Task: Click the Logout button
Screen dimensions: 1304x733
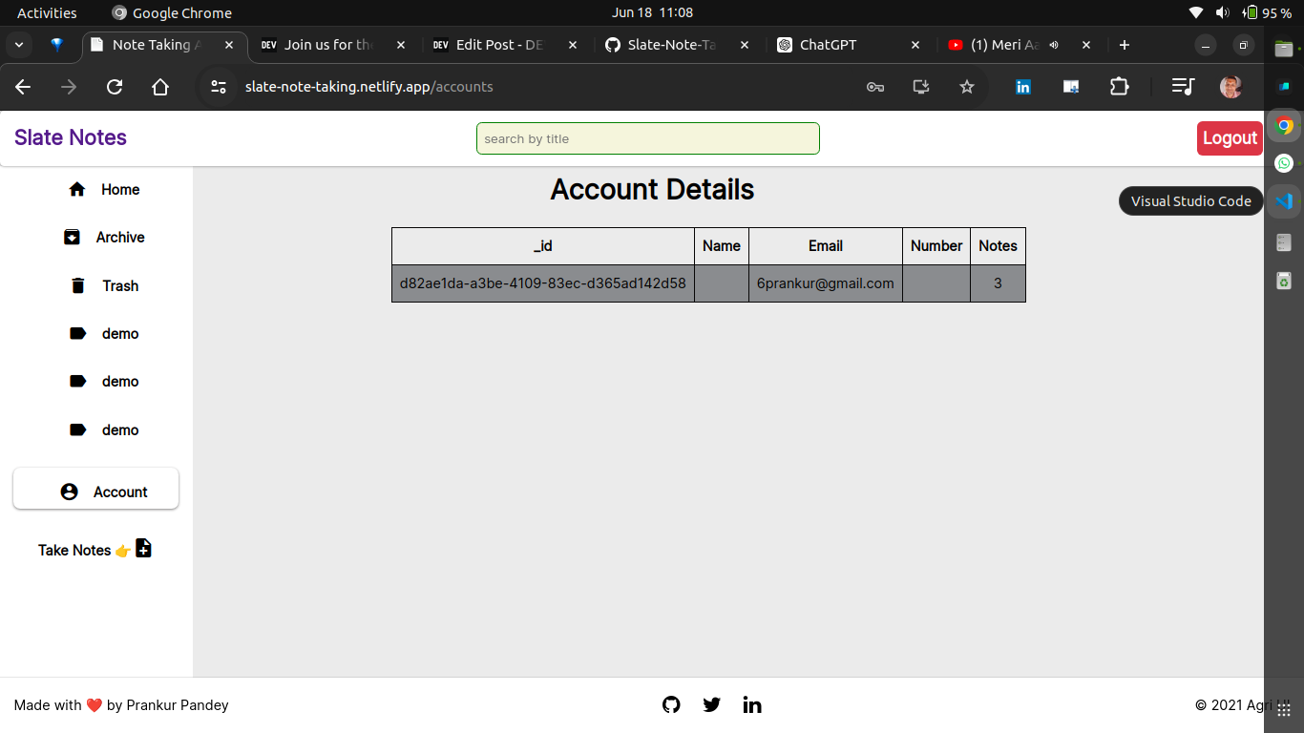Action: 1230,138
